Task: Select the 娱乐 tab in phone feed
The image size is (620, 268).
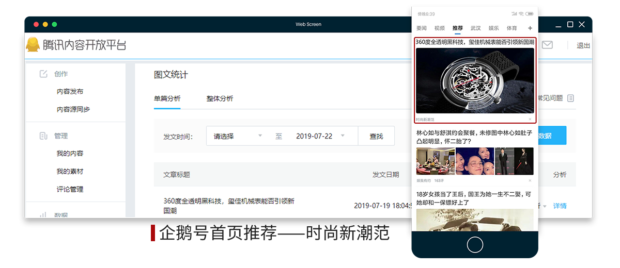Action: coord(493,28)
